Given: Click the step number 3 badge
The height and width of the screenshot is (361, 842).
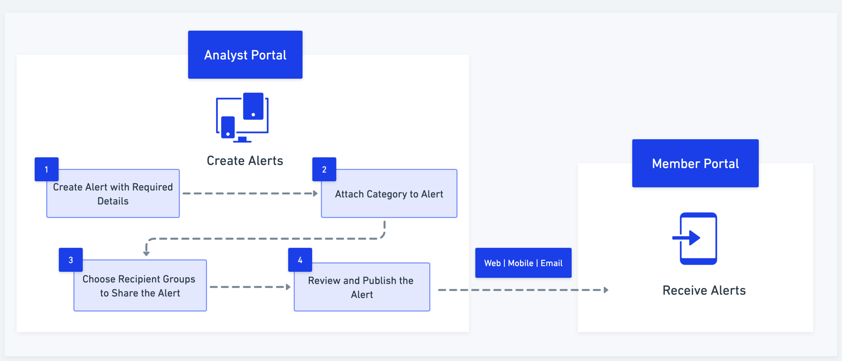Looking at the screenshot, I should [71, 260].
